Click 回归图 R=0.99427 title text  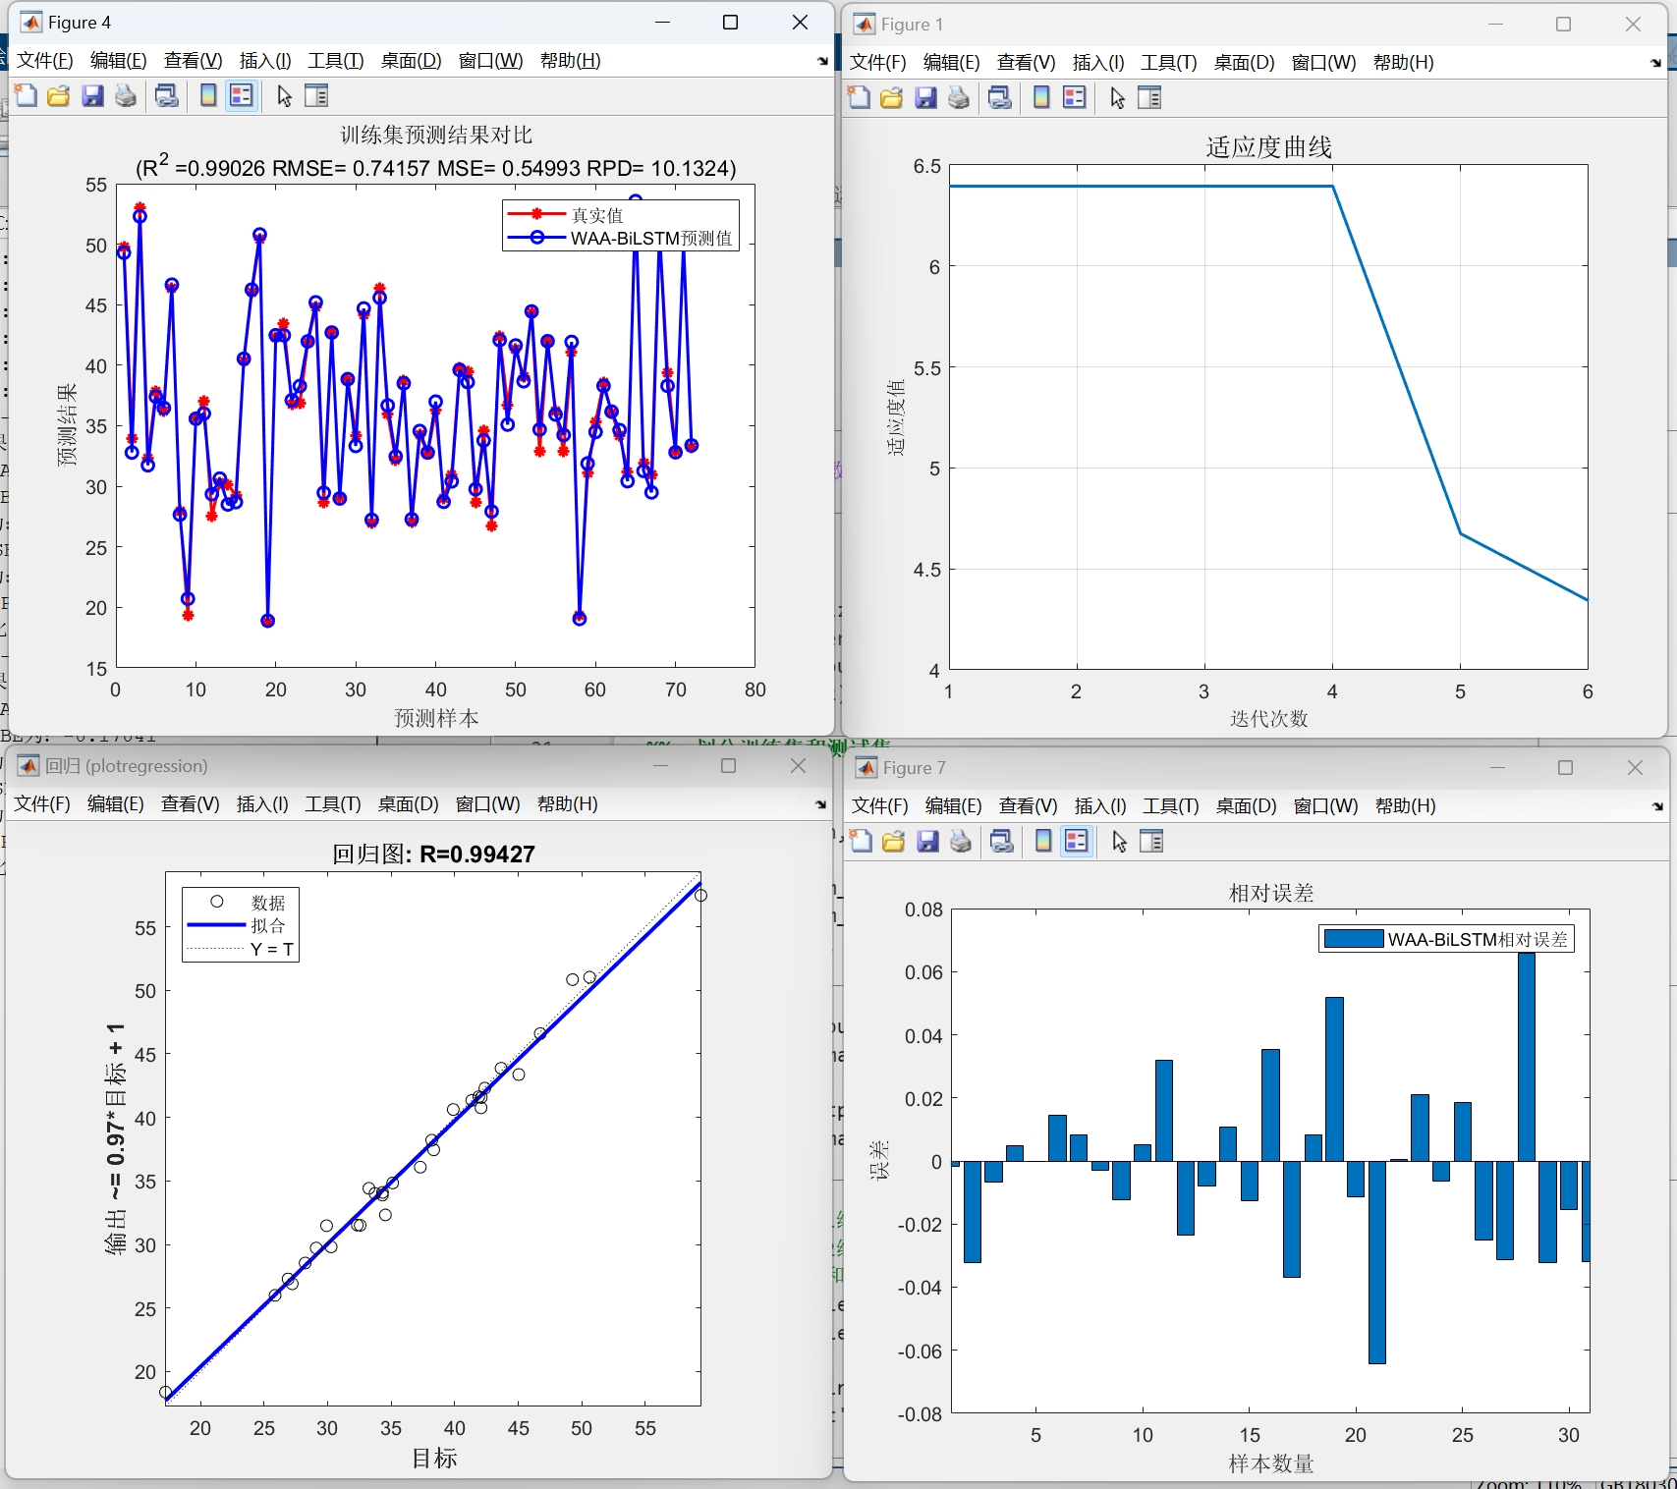click(433, 854)
